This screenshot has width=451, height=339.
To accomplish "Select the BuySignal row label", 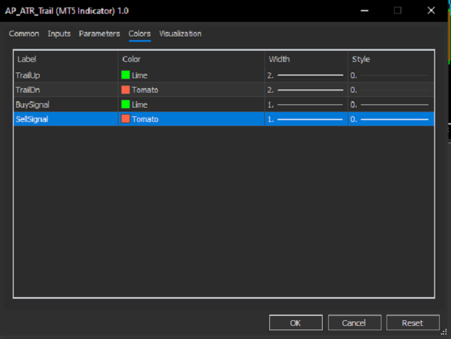I will click(32, 105).
